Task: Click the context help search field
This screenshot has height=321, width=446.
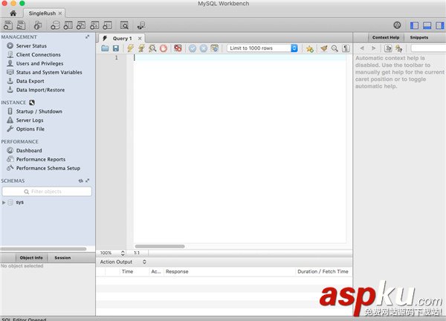Action: pyautogui.click(x=428, y=48)
